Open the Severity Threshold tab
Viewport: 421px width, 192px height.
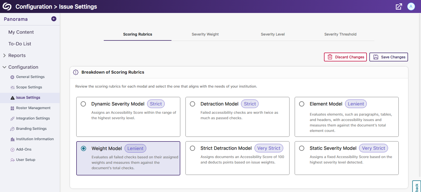click(x=340, y=34)
